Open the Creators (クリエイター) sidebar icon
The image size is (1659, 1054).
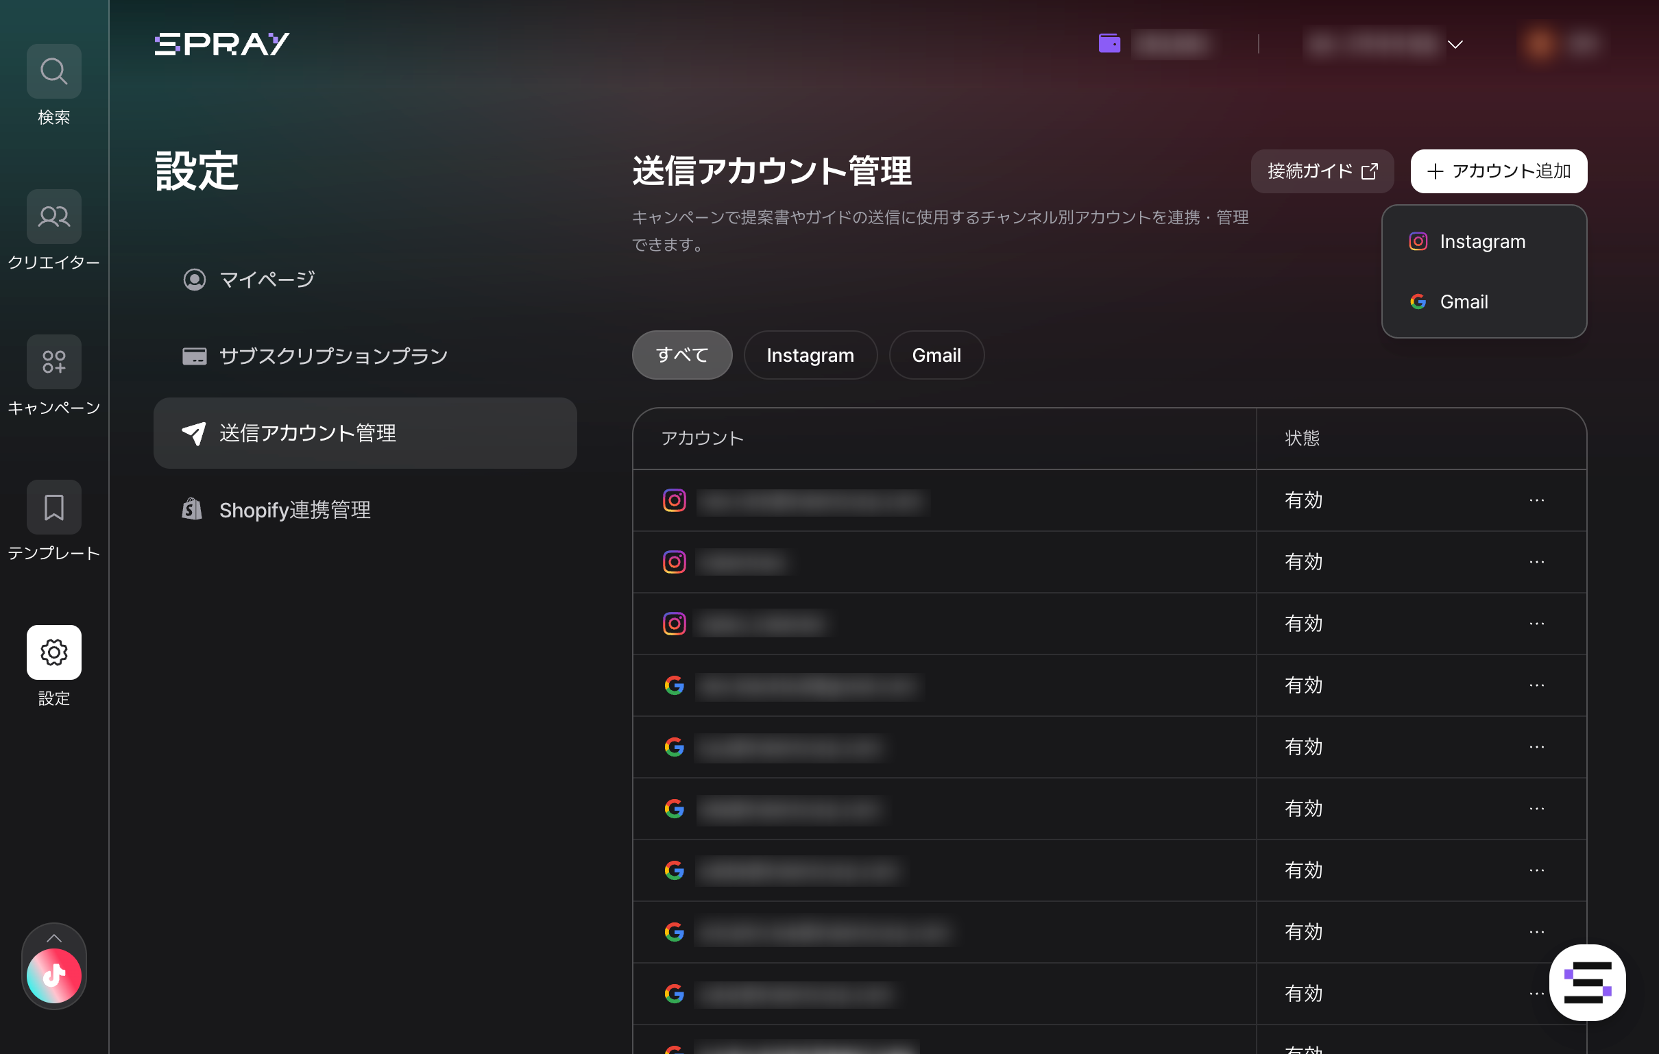tap(53, 217)
